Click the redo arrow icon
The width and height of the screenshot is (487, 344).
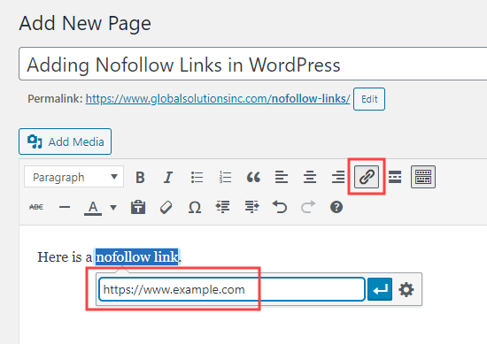coord(308,207)
